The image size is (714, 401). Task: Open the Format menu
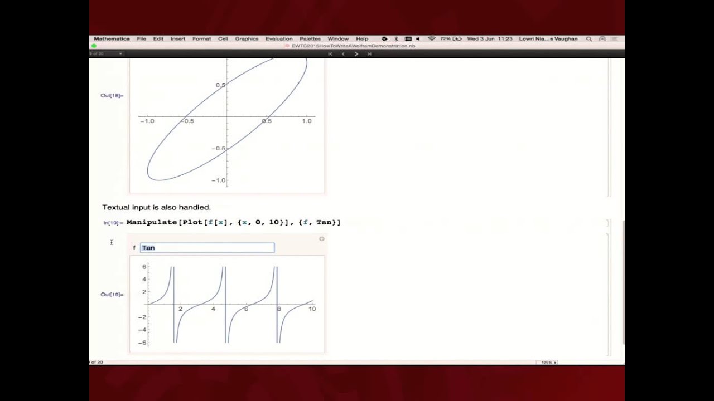[x=201, y=39]
